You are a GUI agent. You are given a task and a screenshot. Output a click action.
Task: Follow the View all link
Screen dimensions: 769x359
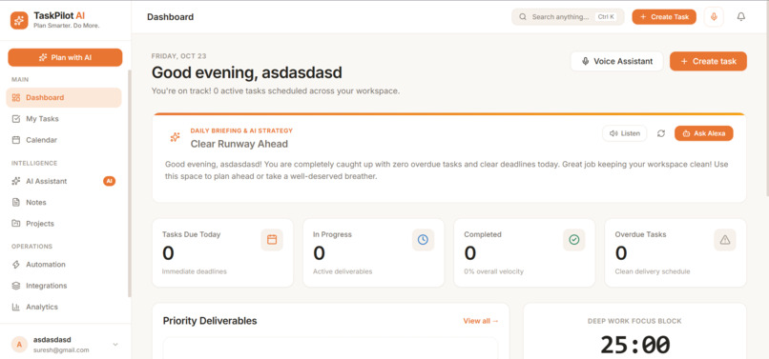[x=481, y=321]
